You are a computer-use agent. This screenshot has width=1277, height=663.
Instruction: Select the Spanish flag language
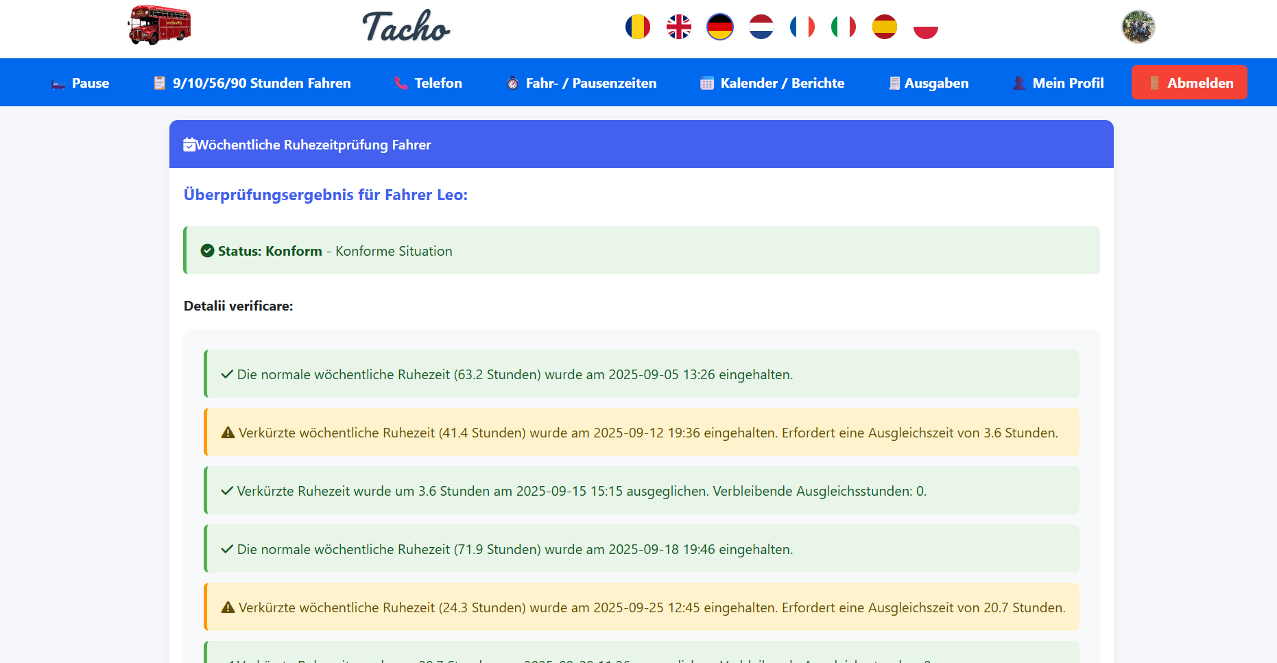884,27
